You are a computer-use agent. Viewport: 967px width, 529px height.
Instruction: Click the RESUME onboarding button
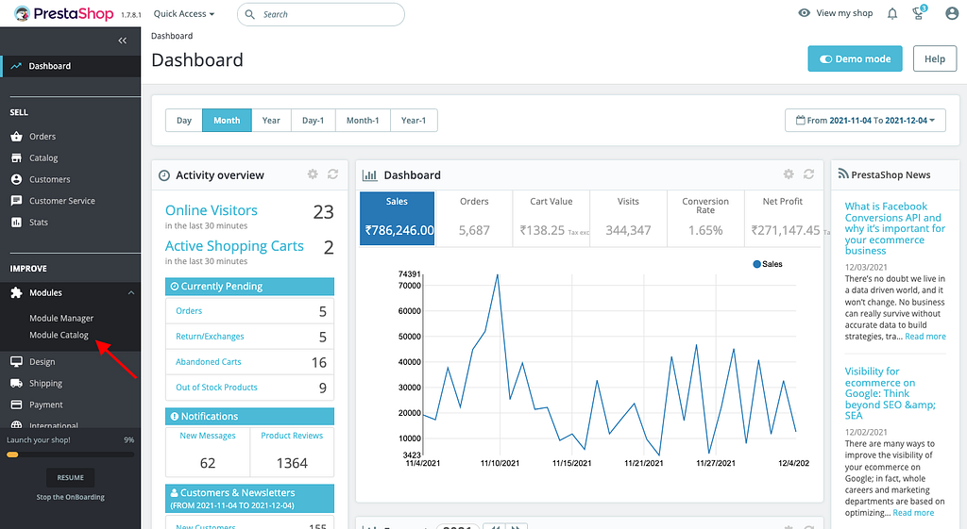coord(70,477)
